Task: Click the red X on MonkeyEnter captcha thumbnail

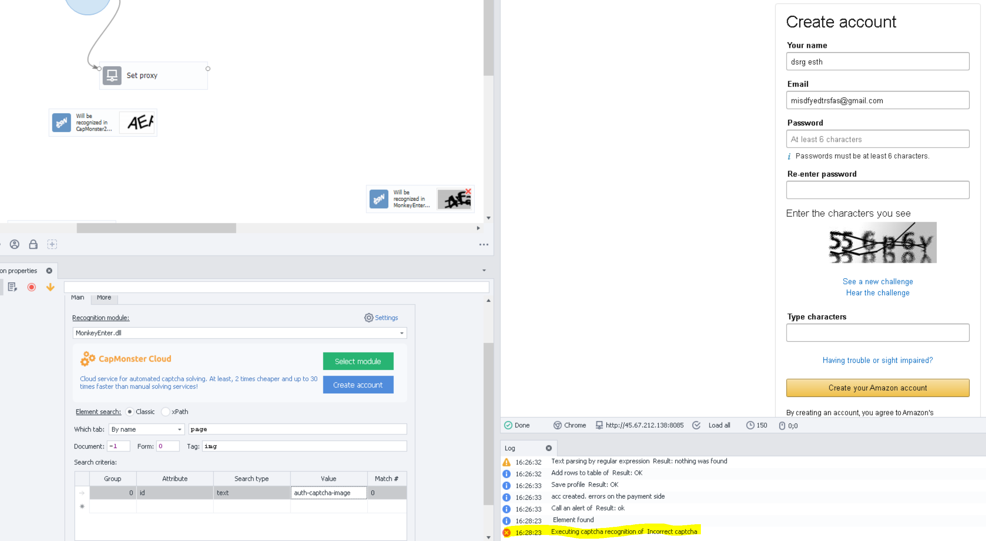Action: click(468, 191)
